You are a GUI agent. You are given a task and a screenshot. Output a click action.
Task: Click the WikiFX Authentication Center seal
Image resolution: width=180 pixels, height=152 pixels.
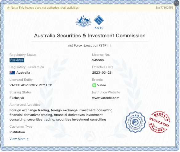(135, 122)
